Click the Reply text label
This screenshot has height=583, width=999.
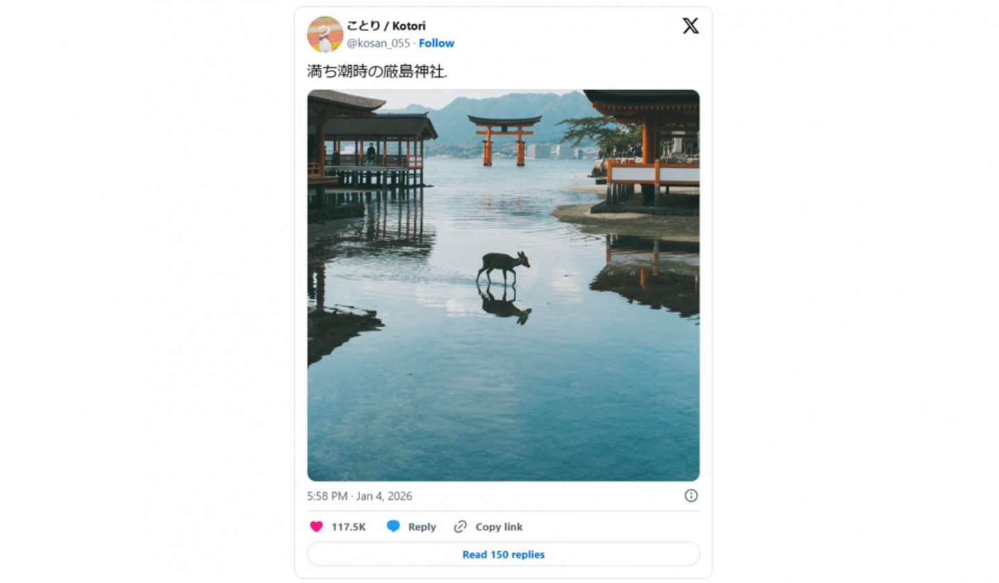coord(422,527)
